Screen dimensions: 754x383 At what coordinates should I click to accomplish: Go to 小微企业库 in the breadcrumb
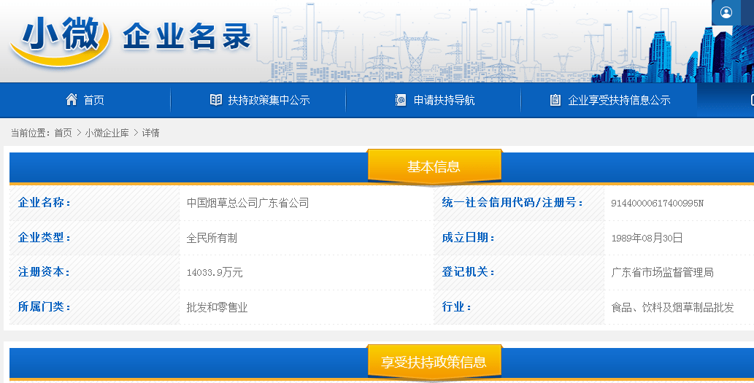pos(107,133)
